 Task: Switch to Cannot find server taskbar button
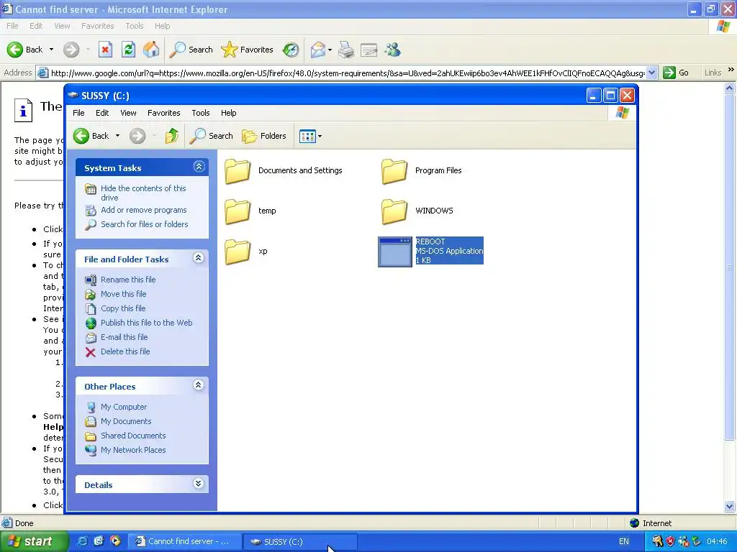[x=185, y=541]
